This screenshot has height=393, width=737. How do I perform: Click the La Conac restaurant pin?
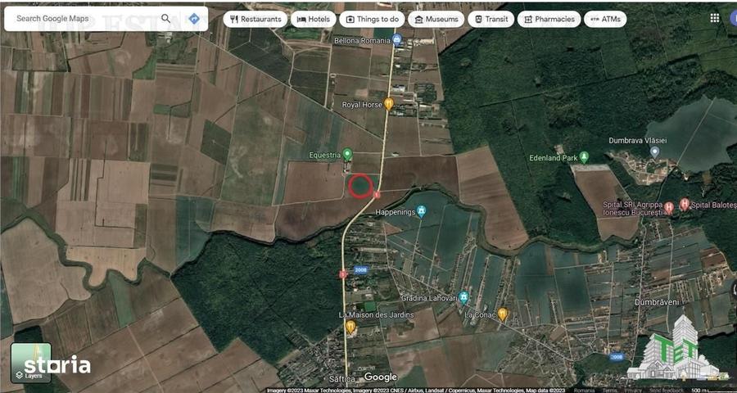tap(503, 314)
